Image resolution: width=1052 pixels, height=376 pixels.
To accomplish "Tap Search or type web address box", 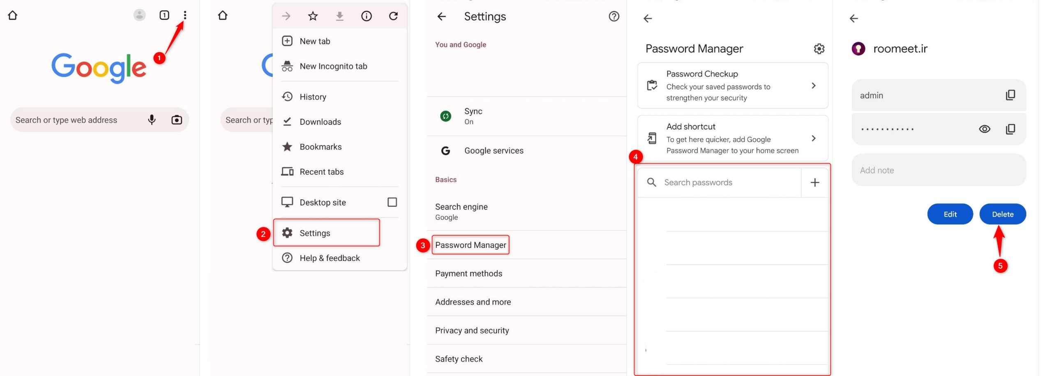I will pos(99,120).
